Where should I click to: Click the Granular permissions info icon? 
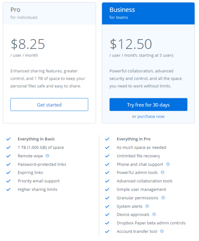click(x=163, y=198)
